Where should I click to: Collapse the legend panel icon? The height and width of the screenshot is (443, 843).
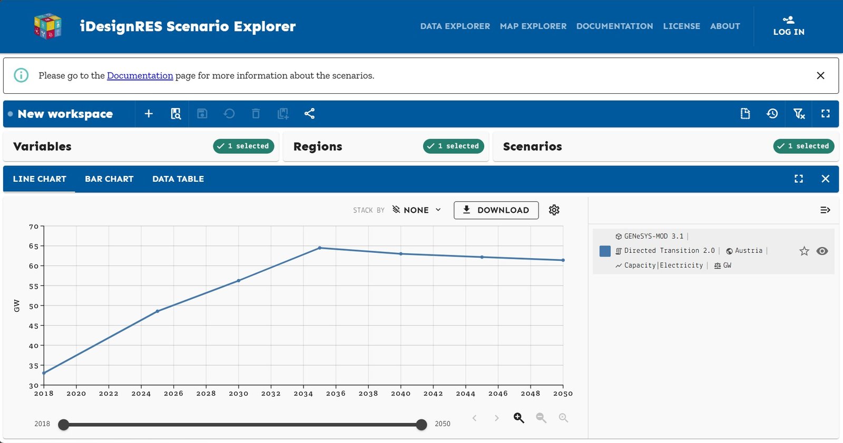point(825,210)
